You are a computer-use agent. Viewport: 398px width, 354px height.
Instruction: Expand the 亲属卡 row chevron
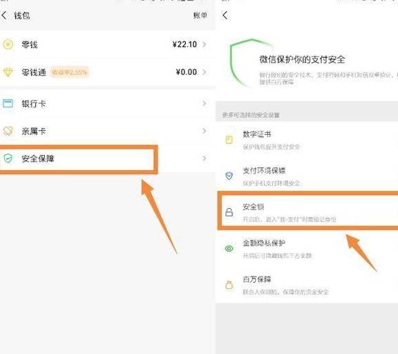pyautogui.click(x=205, y=131)
